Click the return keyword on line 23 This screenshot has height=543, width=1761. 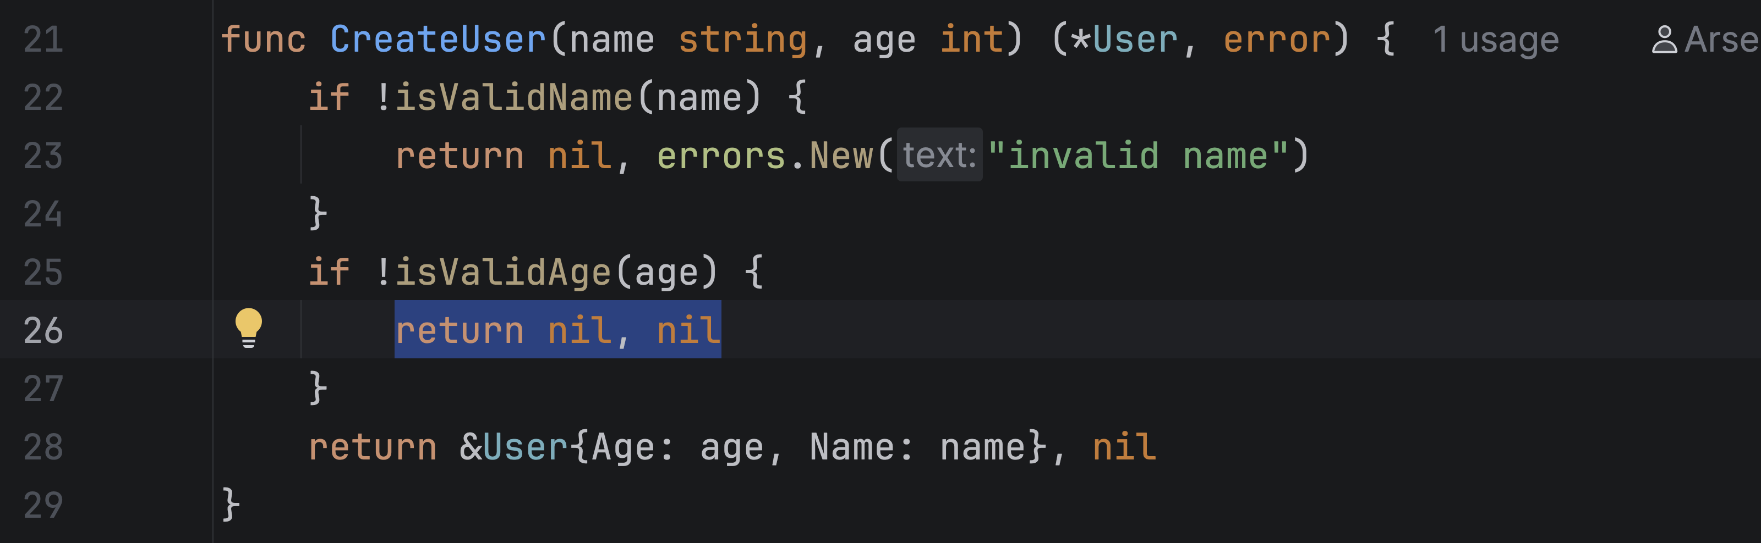pos(460,156)
